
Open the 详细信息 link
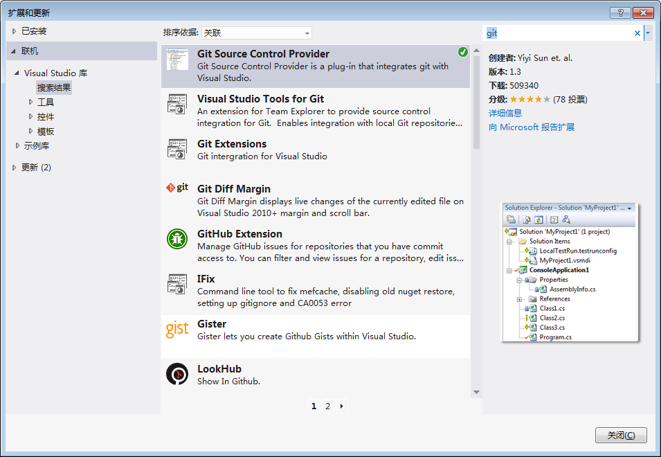pos(505,113)
